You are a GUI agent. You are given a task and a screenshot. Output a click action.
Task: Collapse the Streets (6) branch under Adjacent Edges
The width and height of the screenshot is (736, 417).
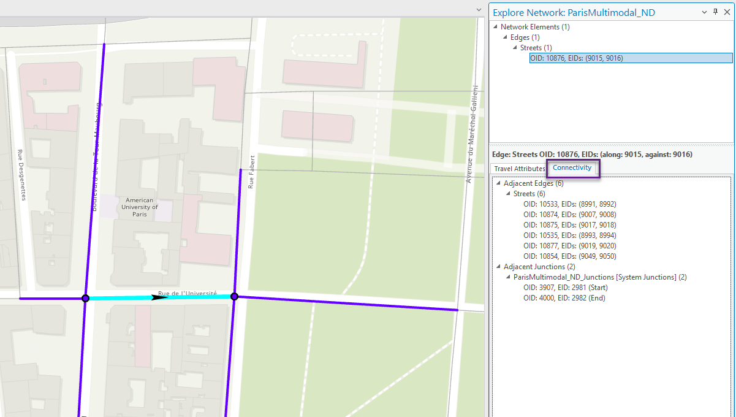(507, 193)
